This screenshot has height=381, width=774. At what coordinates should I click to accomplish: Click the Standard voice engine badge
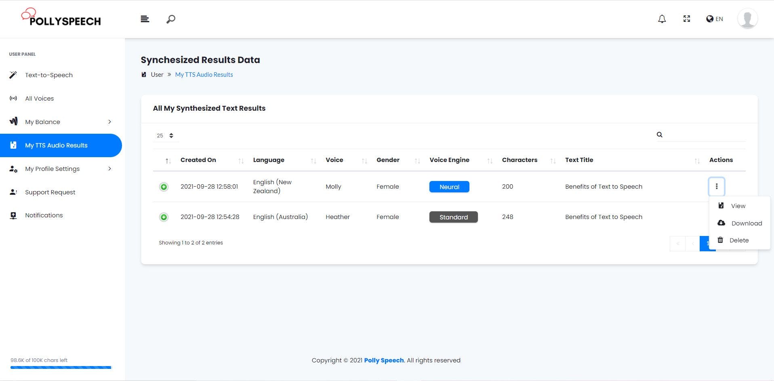pos(453,217)
